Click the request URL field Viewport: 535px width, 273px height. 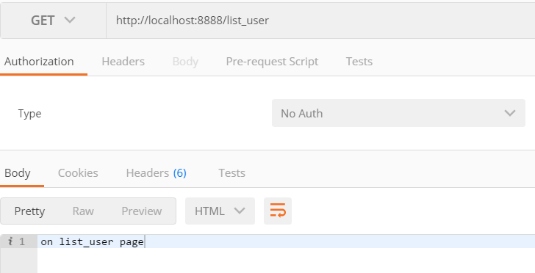[x=320, y=21]
